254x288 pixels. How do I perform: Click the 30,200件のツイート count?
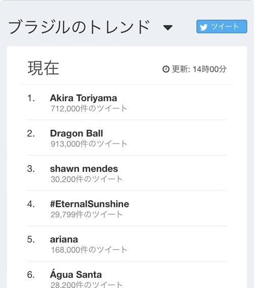(x=87, y=179)
